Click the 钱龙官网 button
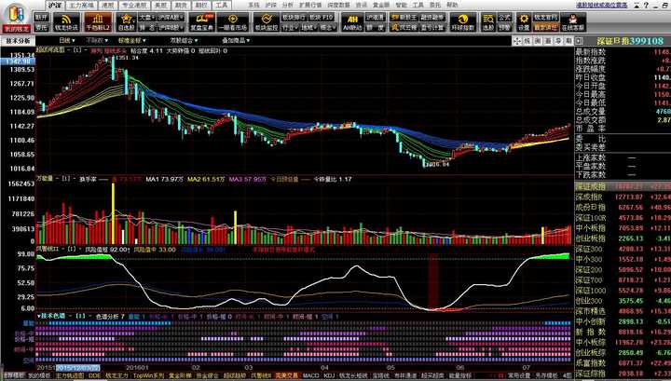 545,17
